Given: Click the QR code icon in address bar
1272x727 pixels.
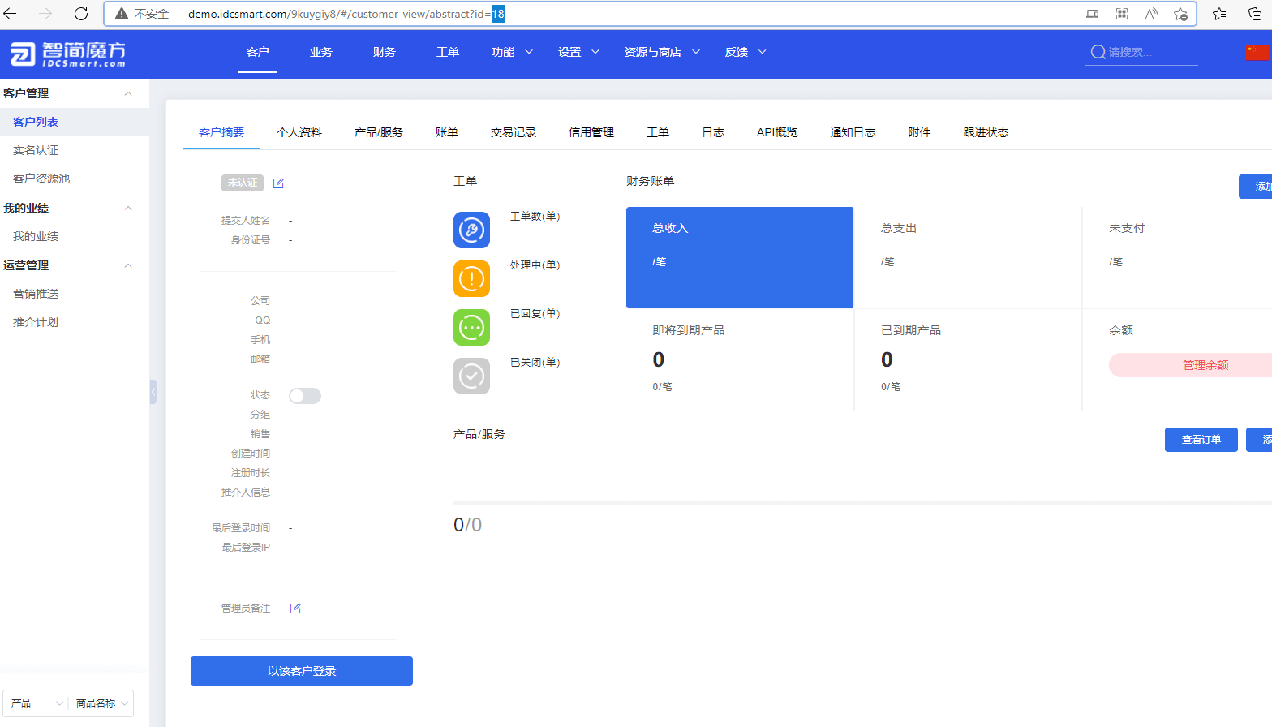Looking at the screenshot, I should pos(1122,14).
